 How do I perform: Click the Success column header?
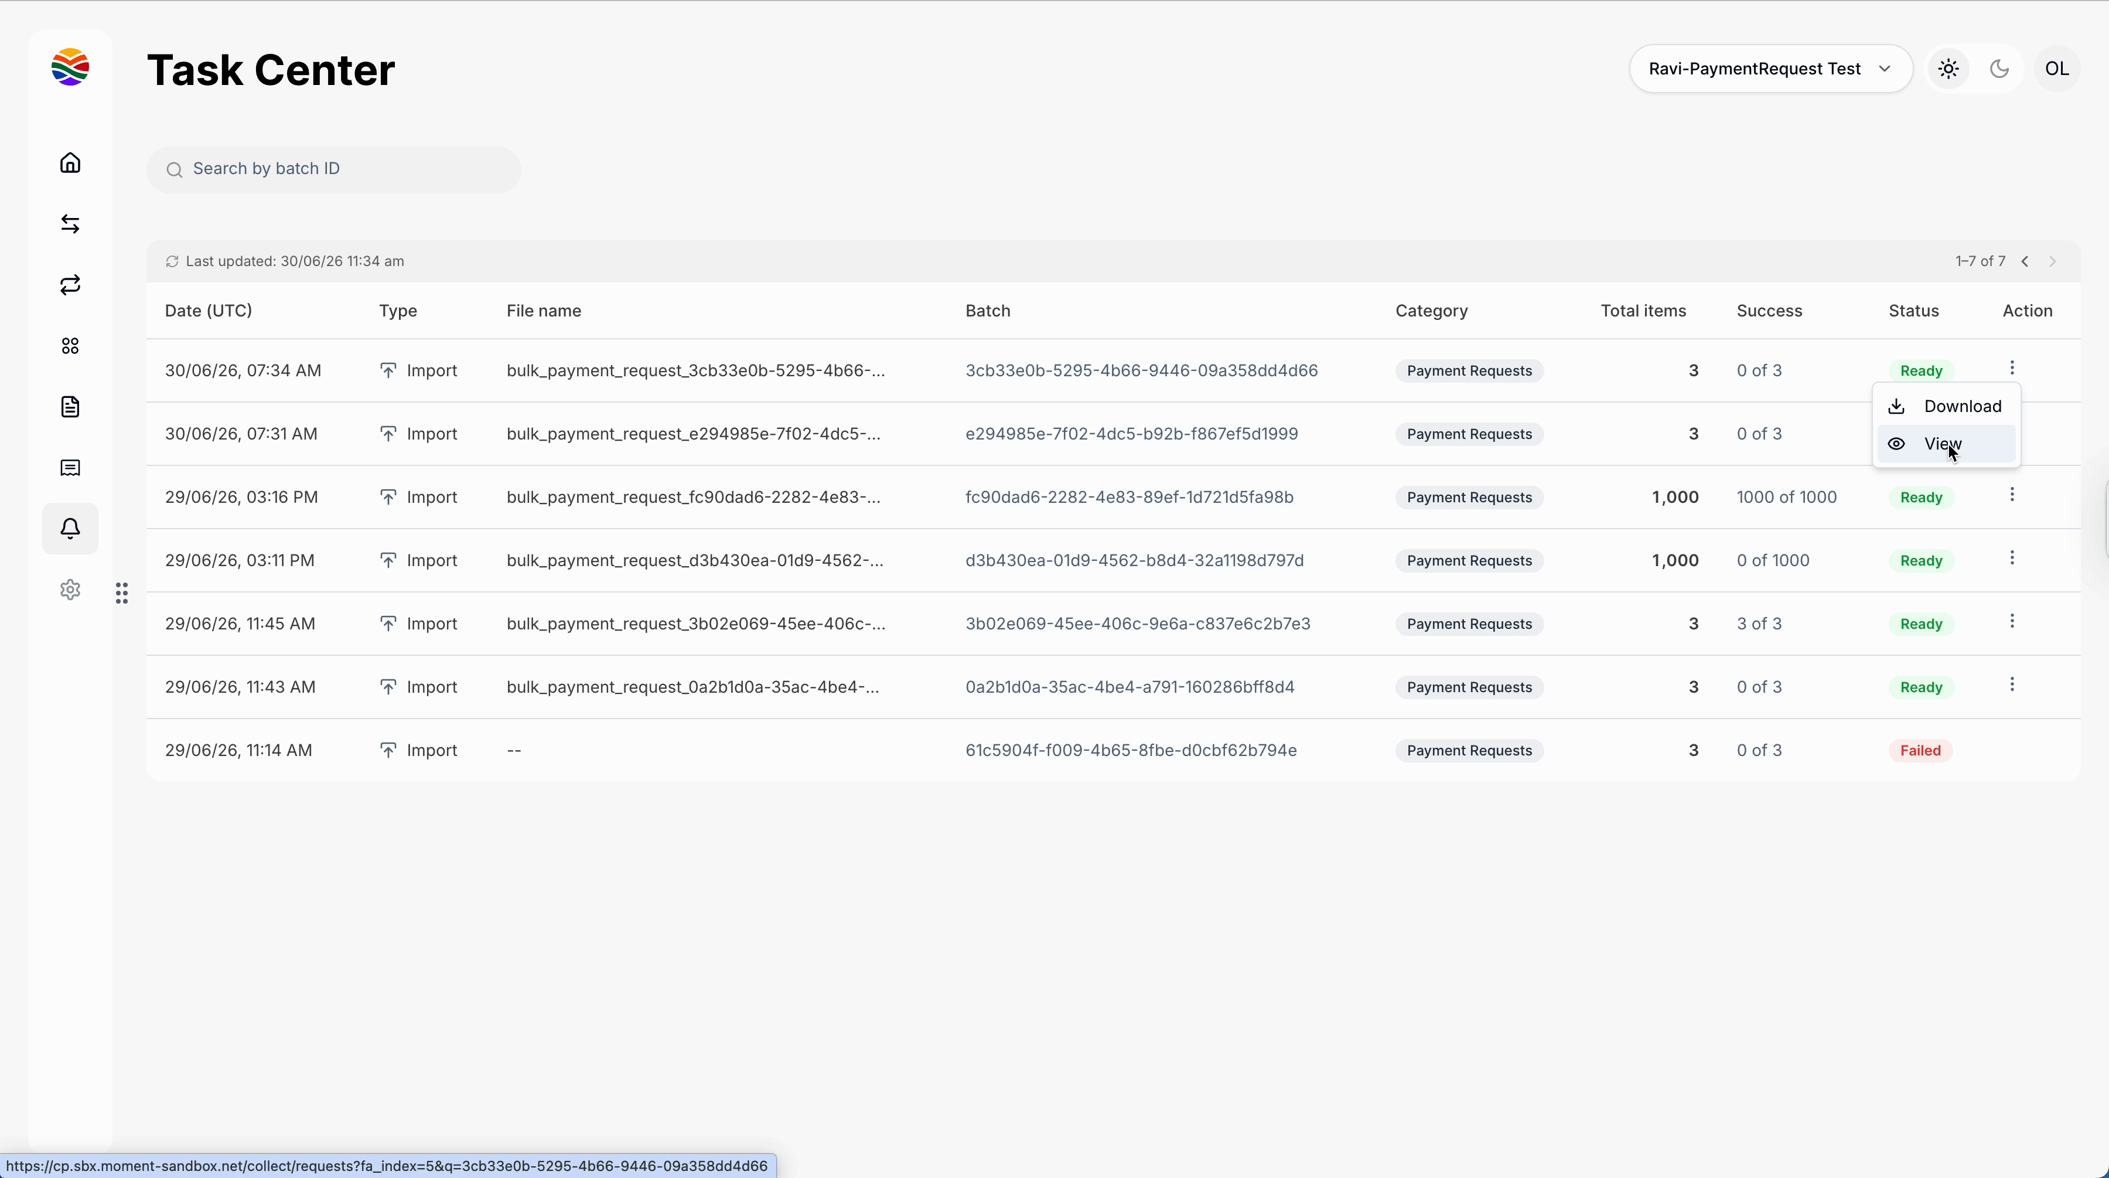1769,311
